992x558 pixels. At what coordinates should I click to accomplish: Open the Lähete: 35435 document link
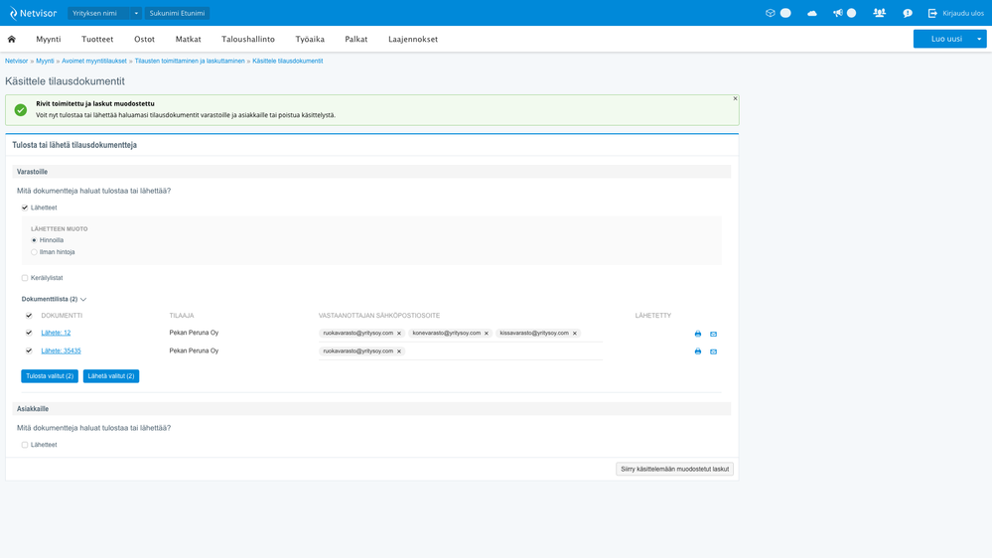point(61,350)
